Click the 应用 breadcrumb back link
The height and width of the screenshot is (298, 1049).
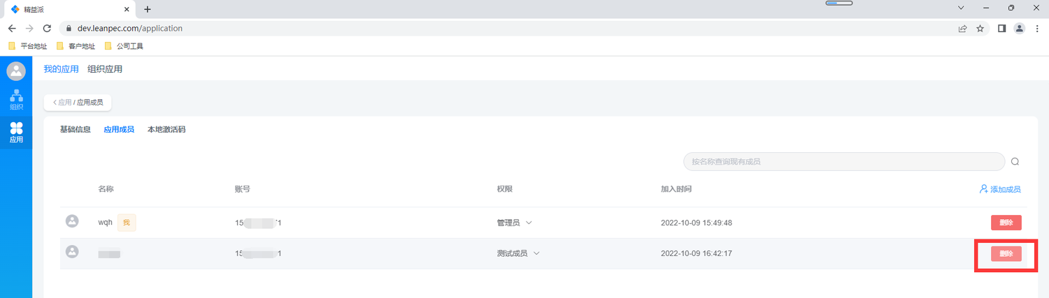[62, 103]
